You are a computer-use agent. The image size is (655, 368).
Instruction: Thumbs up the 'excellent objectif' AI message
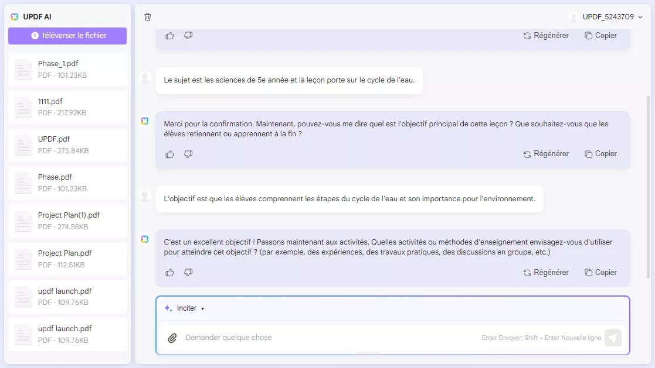click(169, 272)
